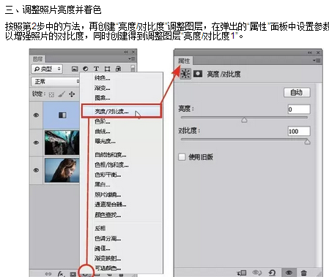Open the Properties panel flyout menu

(317, 60)
